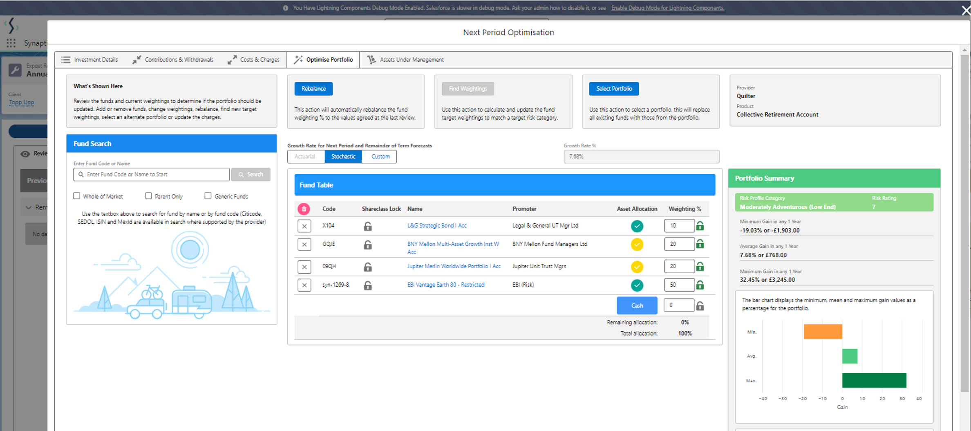Open Enable Debug Mode for Lightning Components link
This screenshot has width=971, height=431.
[668, 8]
